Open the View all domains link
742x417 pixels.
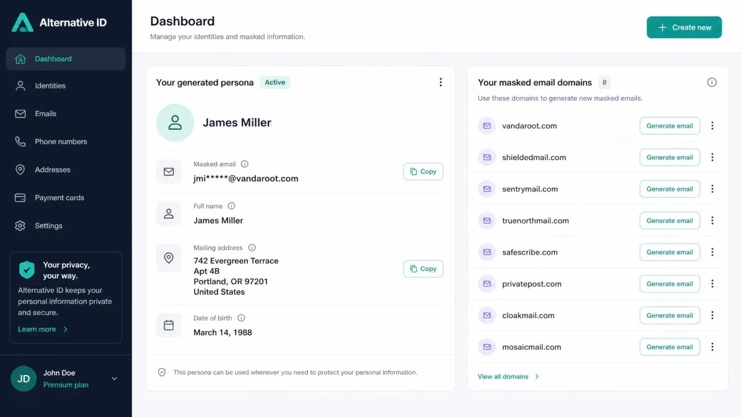(508, 376)
